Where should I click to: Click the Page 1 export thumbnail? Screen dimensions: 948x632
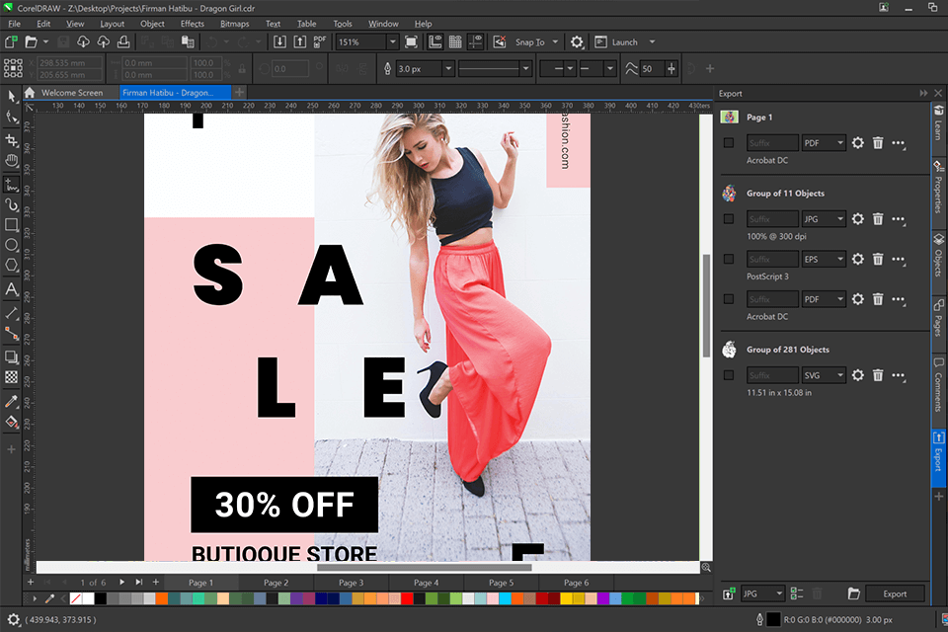pos(729,117)
